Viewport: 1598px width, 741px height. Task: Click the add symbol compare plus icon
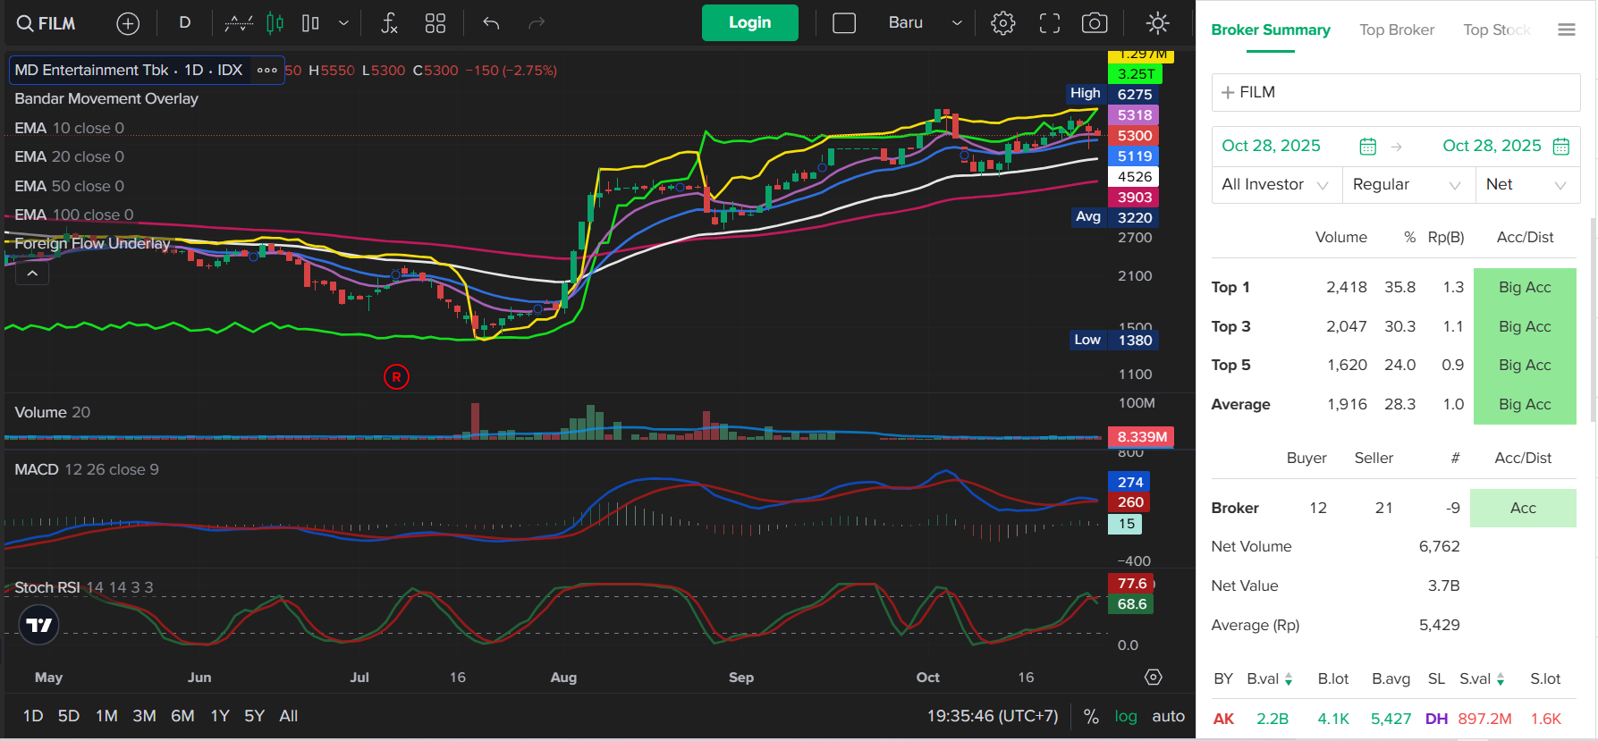tap(128, 23)
